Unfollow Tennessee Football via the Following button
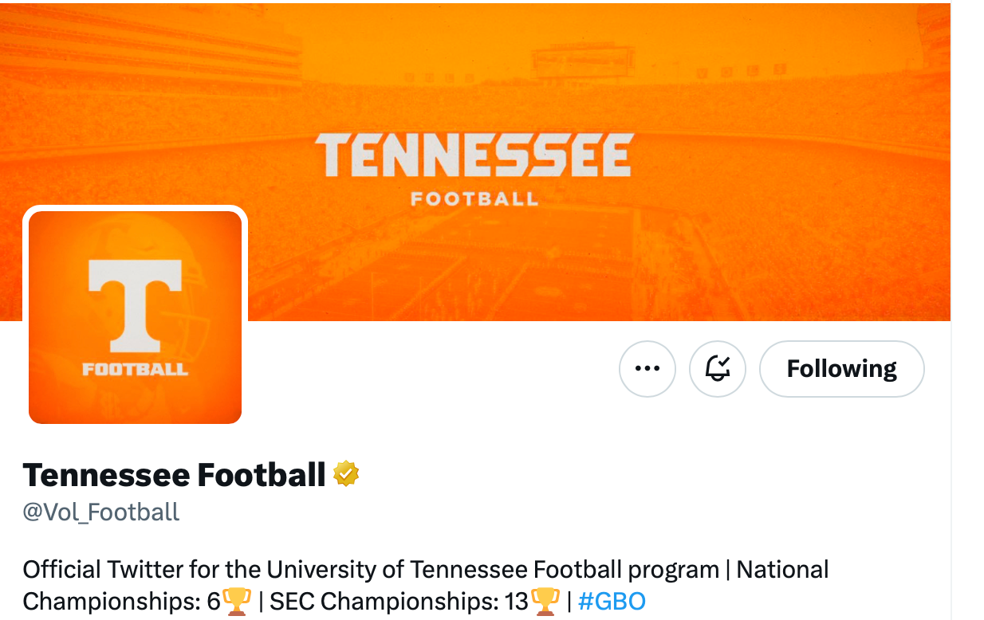984x620 pixels. tap(841, 368)
